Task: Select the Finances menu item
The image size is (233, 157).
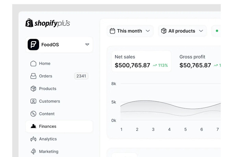Action: [x=59, y=126]
